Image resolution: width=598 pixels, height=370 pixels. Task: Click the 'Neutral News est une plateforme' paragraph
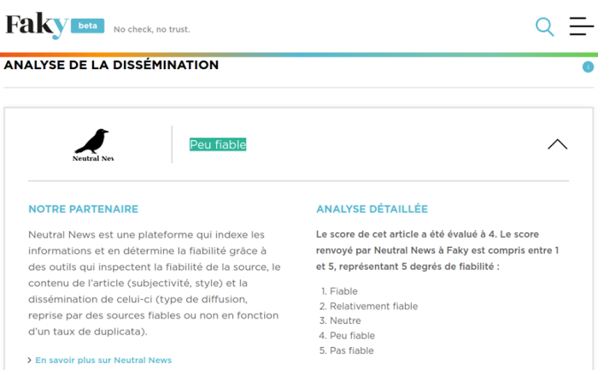click(155, 283)
